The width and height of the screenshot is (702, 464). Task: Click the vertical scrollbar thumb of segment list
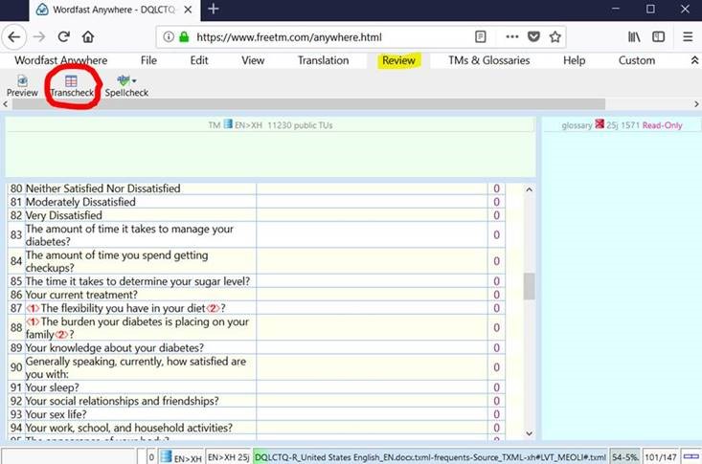tap(528, 286)
